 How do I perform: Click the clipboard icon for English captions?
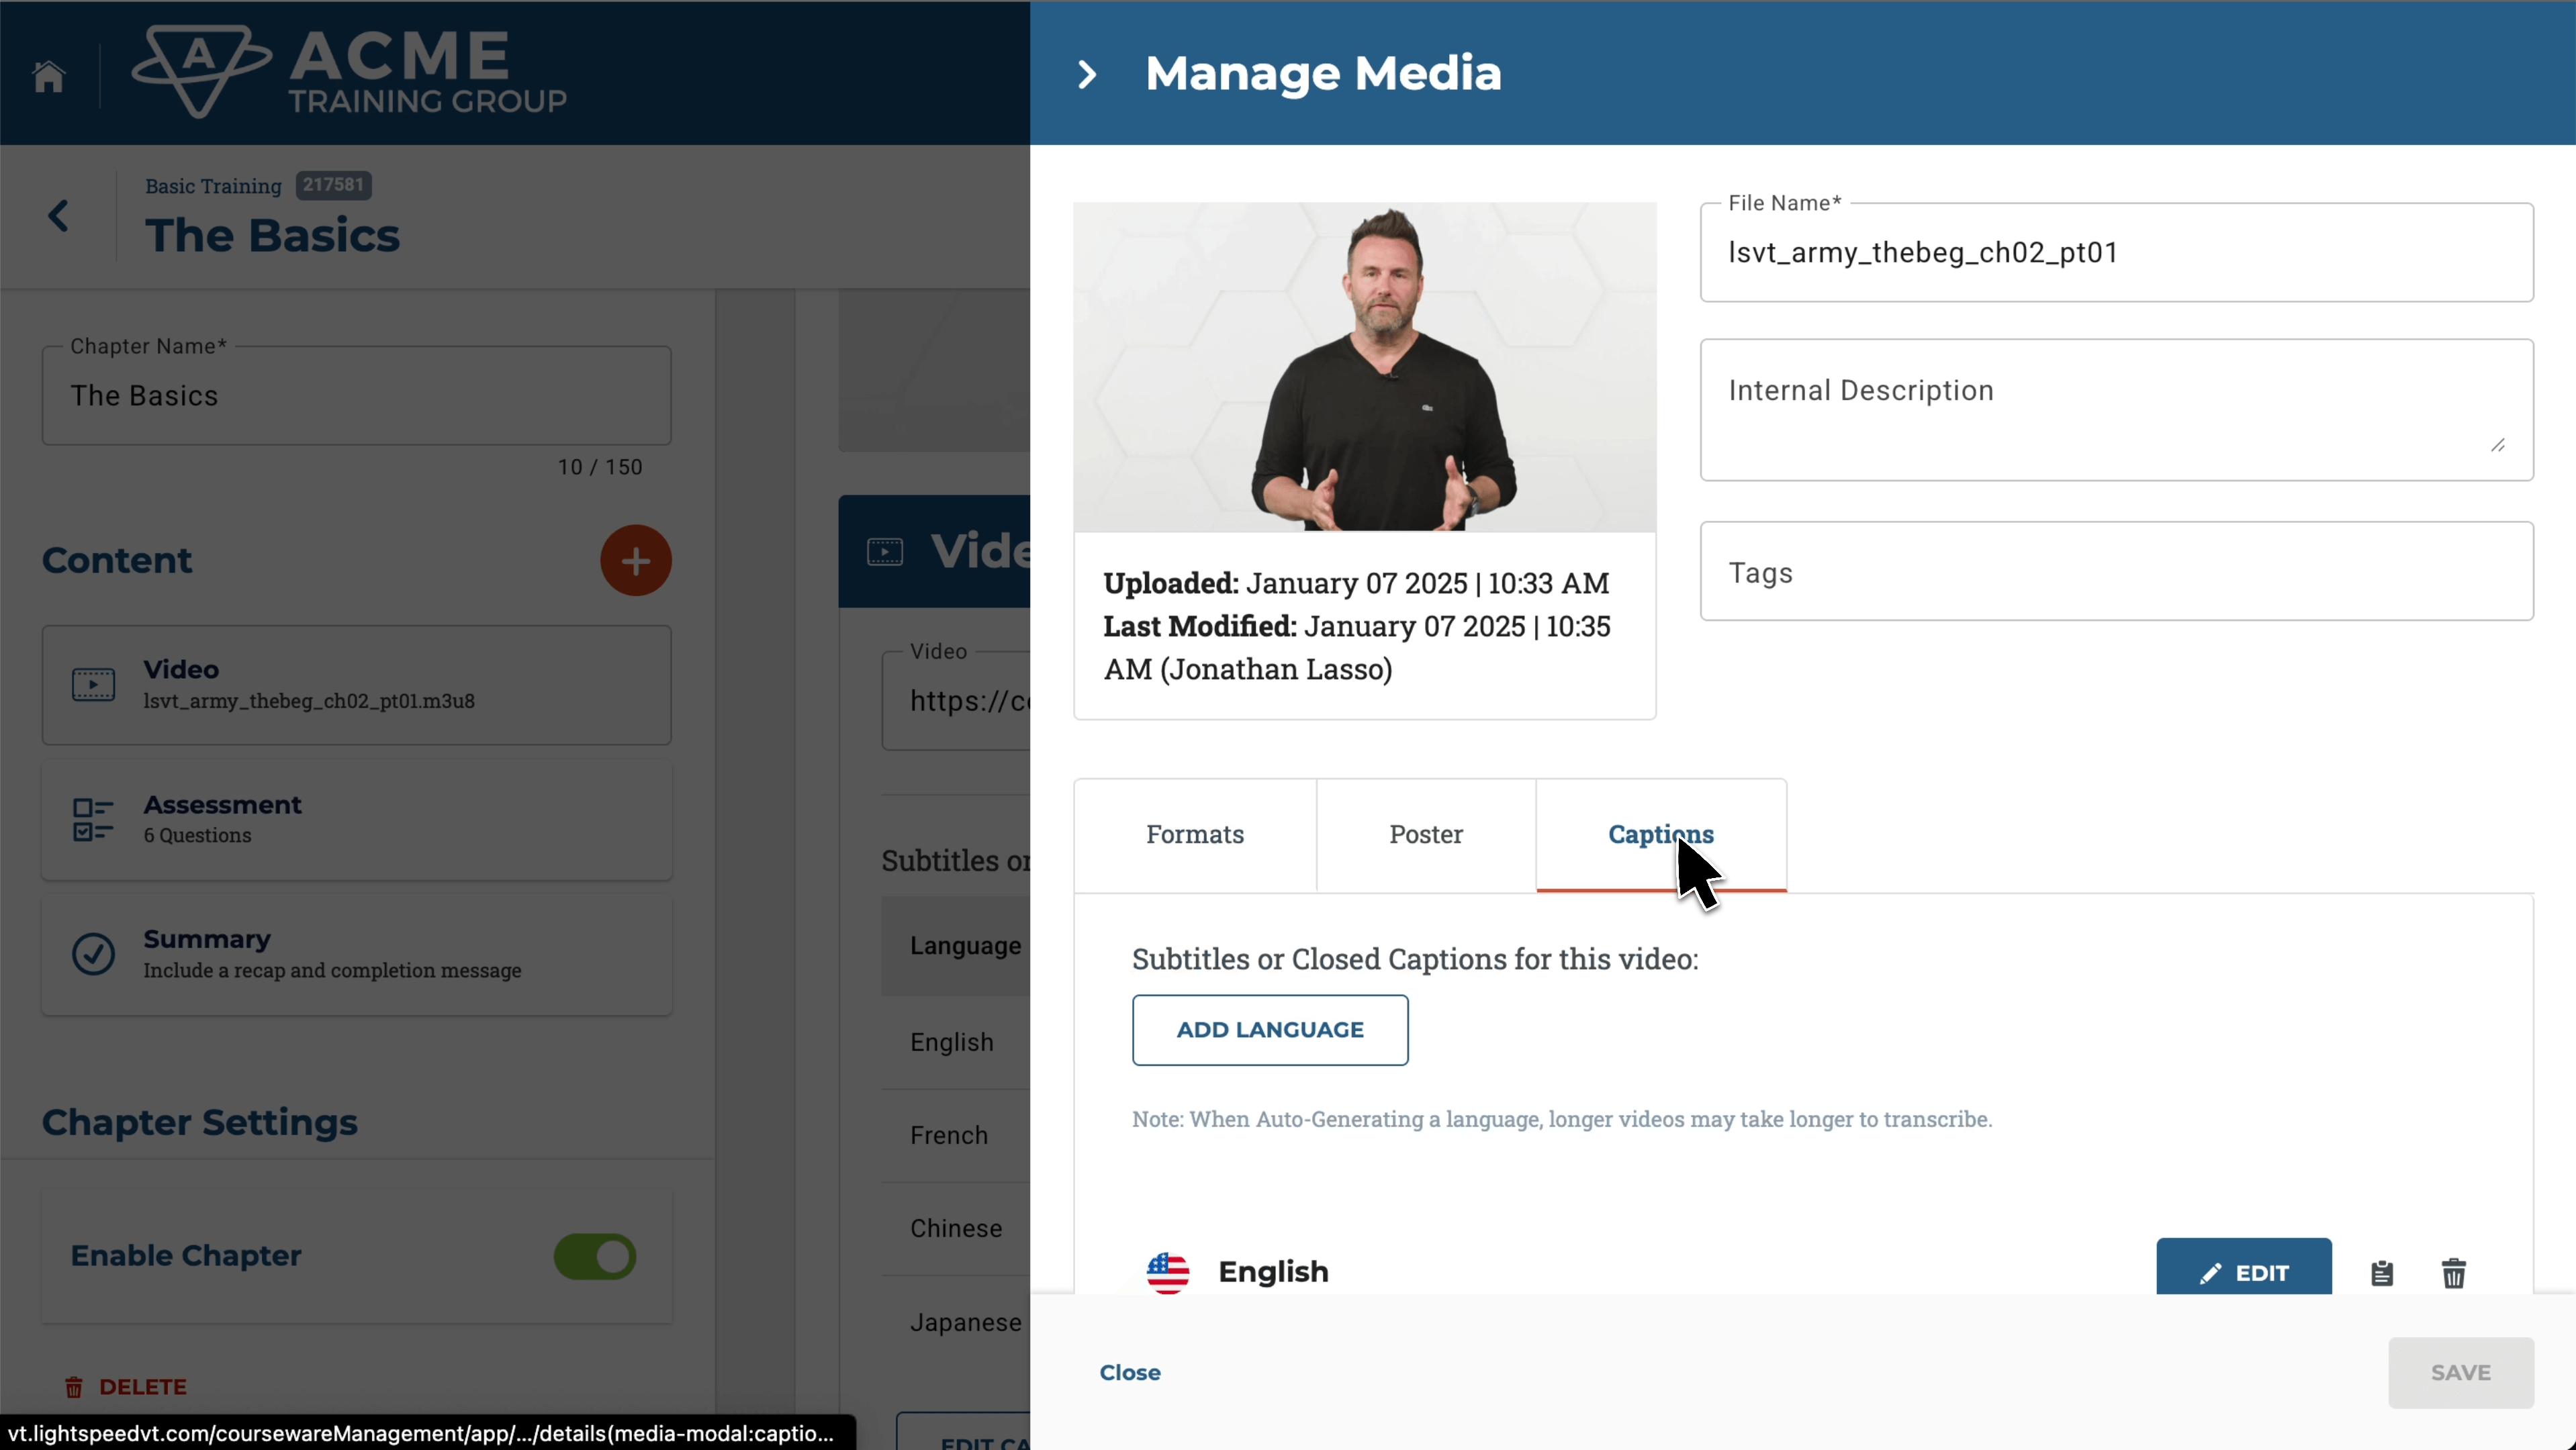tap(2382, 1273)
